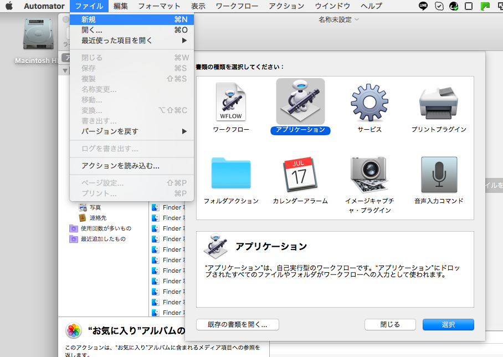
Task: Click the 既存の書類を開く button
Action: [237, 325]
